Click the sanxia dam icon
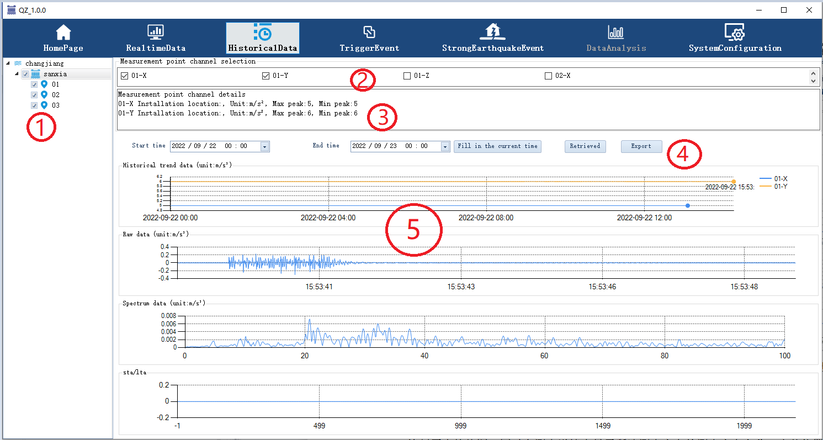 36,74
